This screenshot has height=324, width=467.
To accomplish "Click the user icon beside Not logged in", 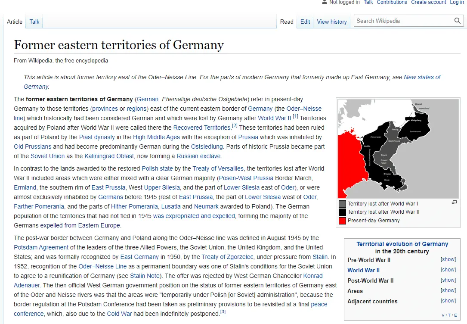I will 324,2.
